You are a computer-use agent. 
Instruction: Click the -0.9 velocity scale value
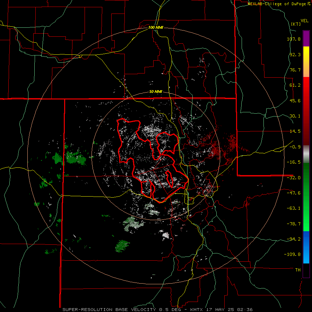(295, 147)
